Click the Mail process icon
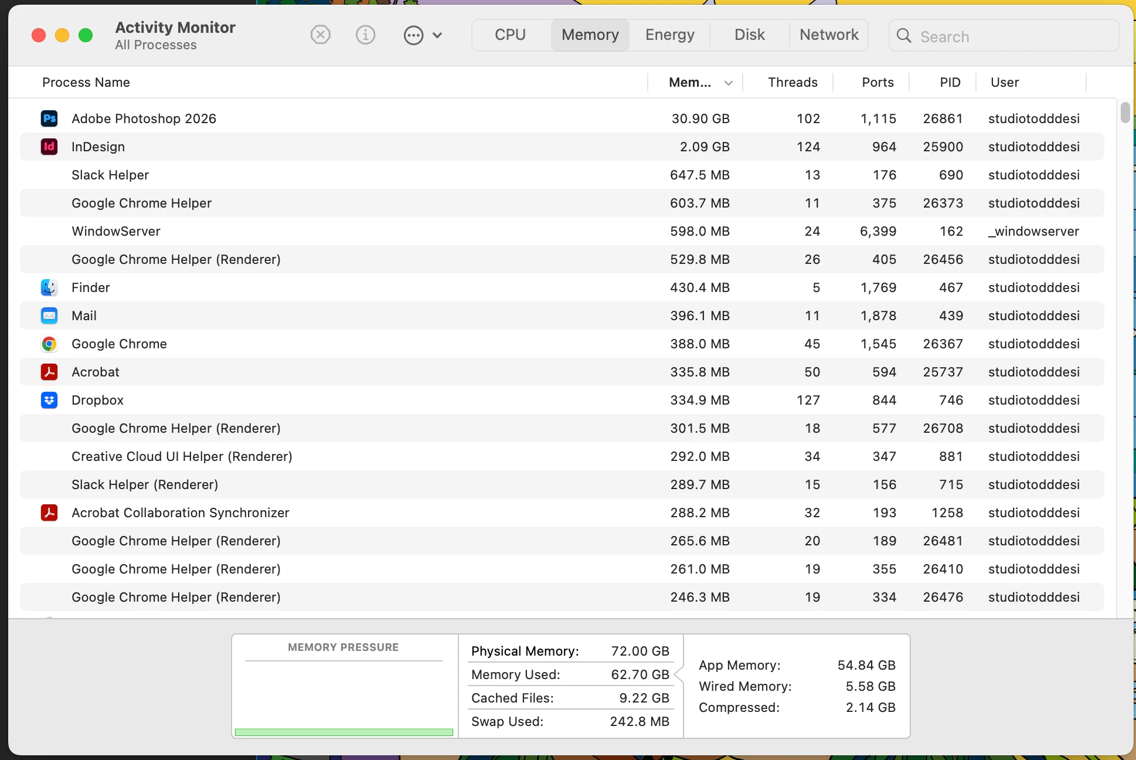1136x760 pixels. (49, 315)
